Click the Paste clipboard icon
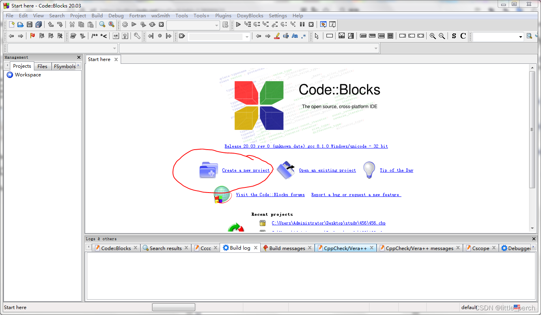 pos(90,24)
